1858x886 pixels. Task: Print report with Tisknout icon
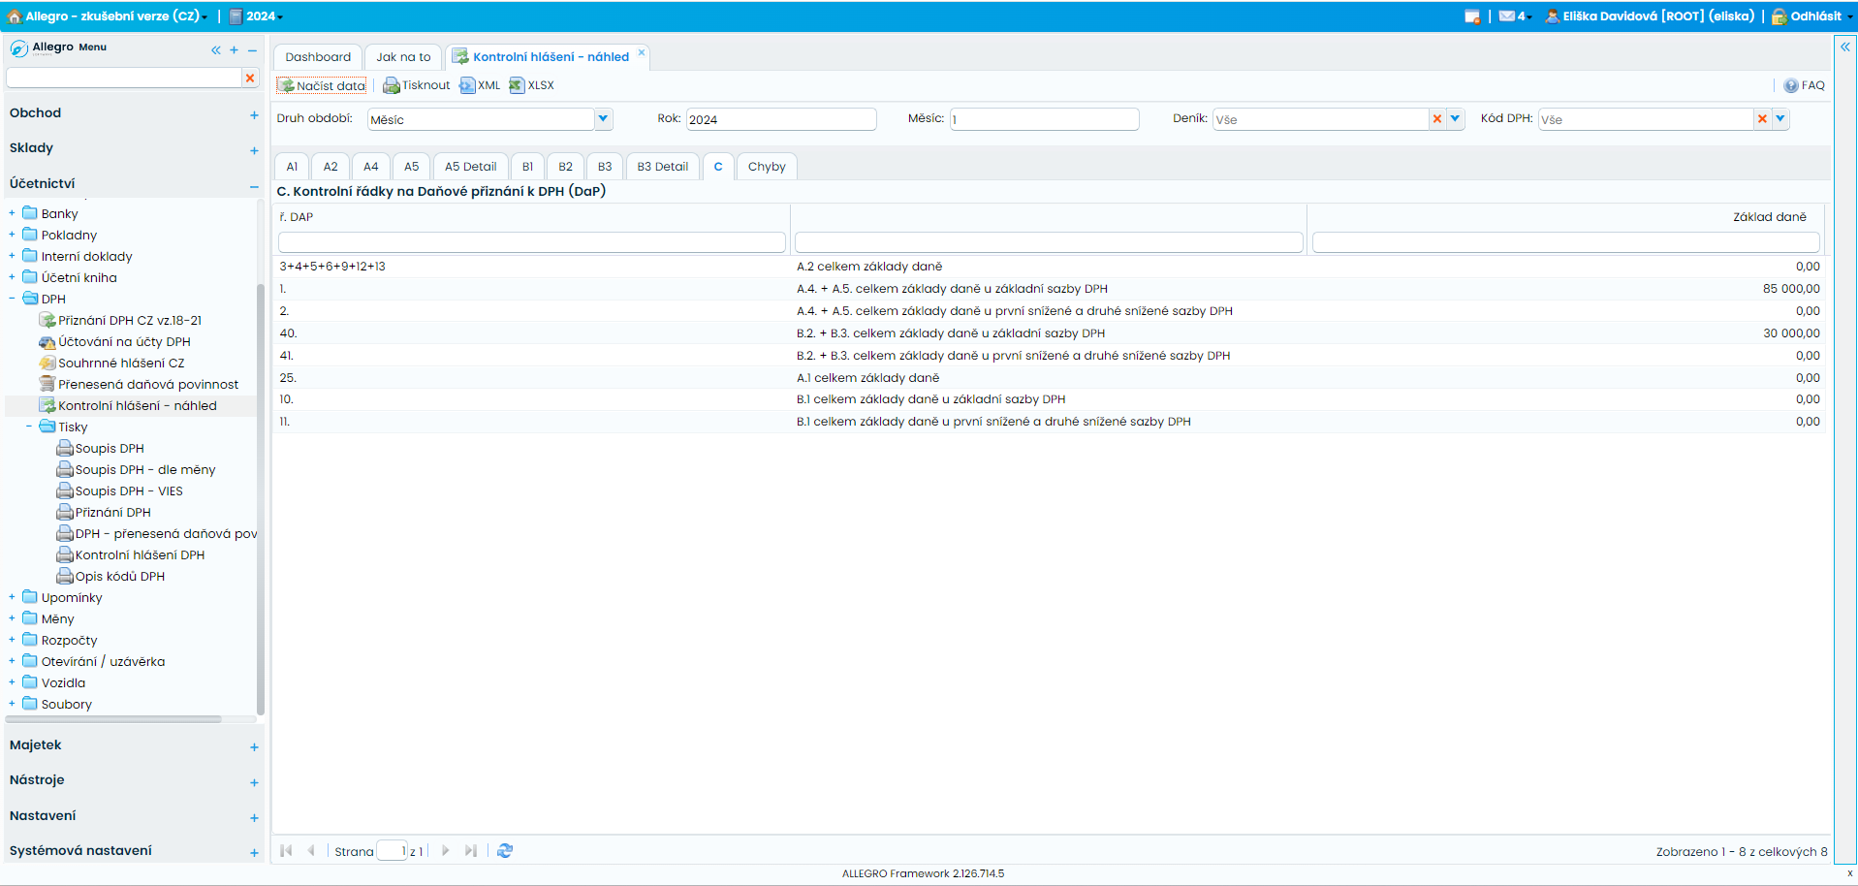point(417,85)
